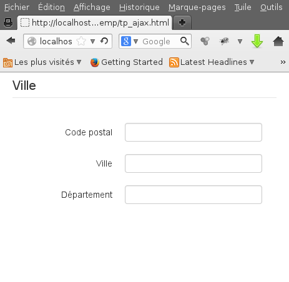Go back with the back arrow button
This screenshot has width=289, height=282.
11,41
